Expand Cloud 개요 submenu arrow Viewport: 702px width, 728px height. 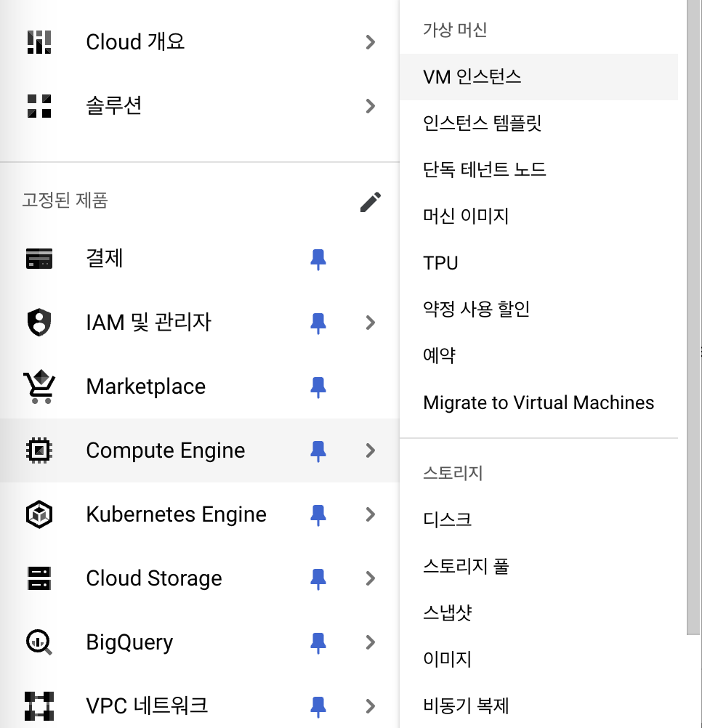click(x=370, y=42)
